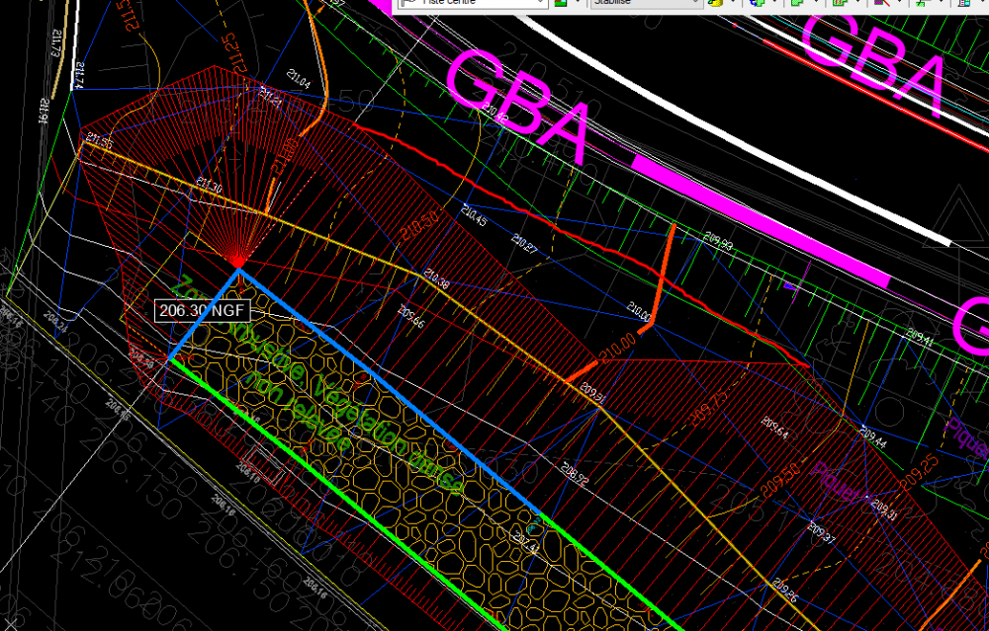Click yellow icon right of Stabilisé dropdown
Image resolution: width=989 pixels, height=631 pixels.
pyautogui.click(x=715, y=3)
